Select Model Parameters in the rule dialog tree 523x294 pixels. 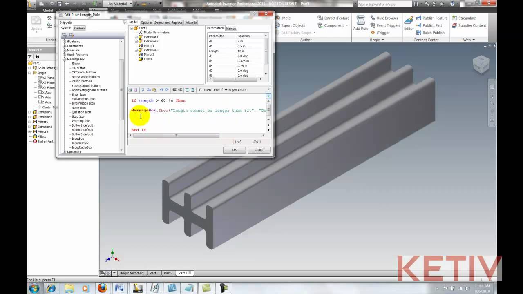point(156,32)
